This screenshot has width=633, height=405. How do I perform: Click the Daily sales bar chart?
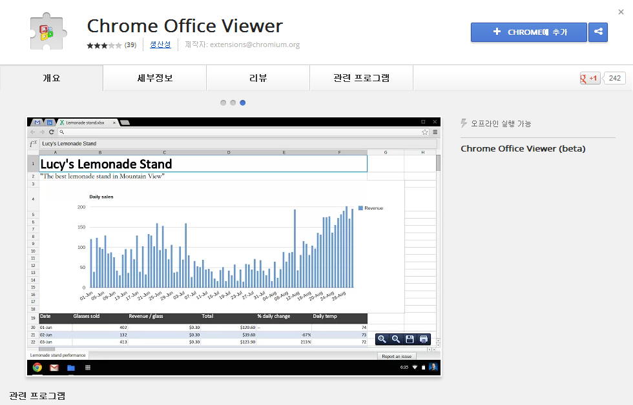pos(222,246)
